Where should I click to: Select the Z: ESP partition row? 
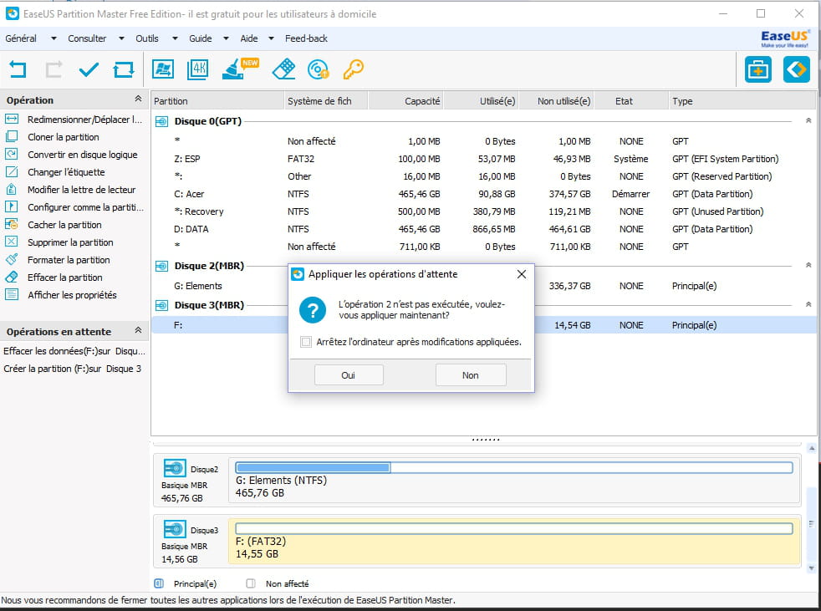(484, 159)
